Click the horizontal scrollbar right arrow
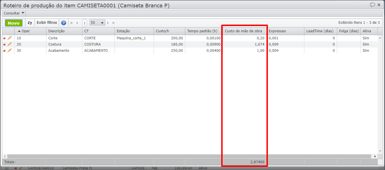This screenshot has width=385, height=170. 375,156
